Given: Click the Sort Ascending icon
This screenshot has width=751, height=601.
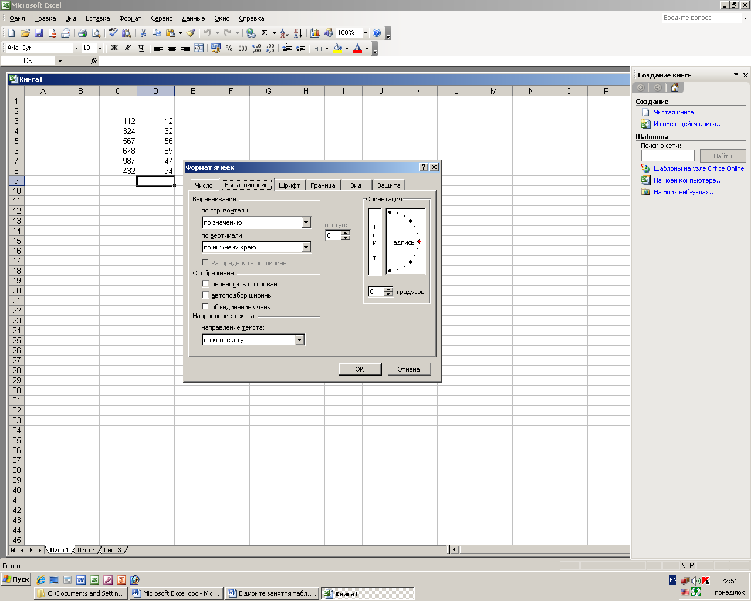Looking at the screenshot, I should [x=284, y=33].
